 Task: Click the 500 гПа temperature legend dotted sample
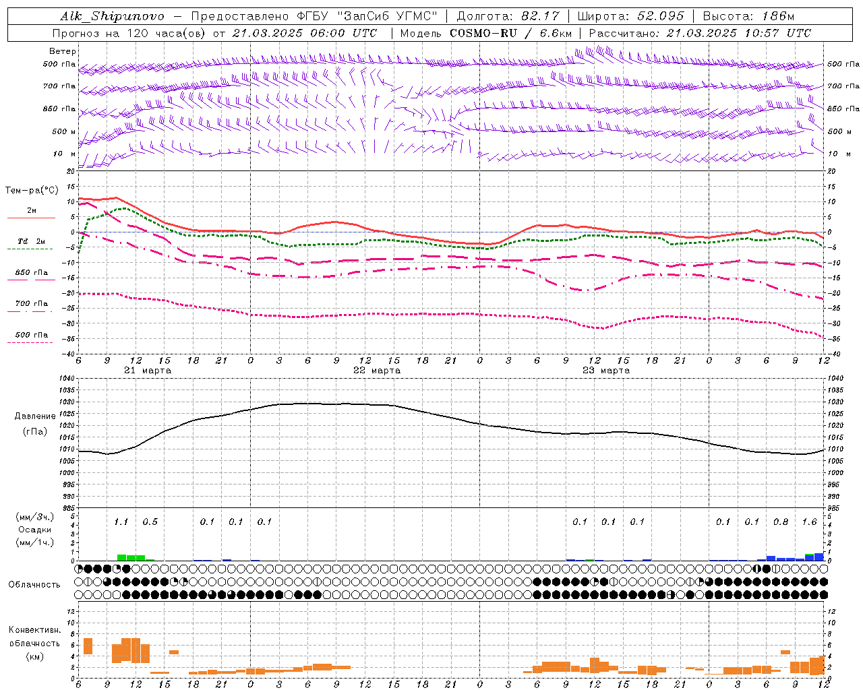(31, 343)
